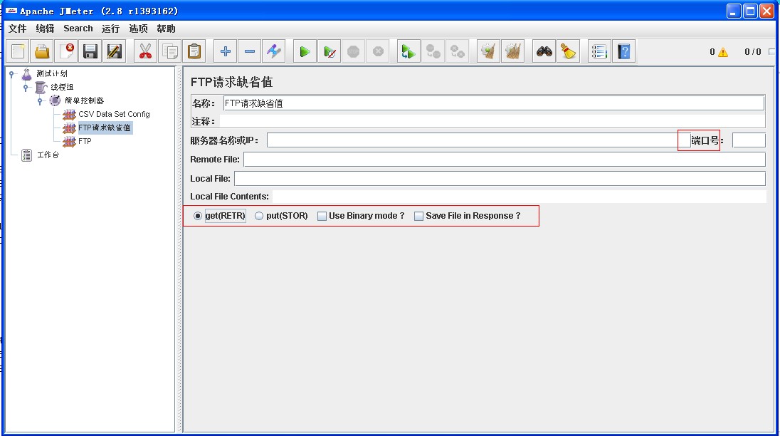Click the Save As pencil-disk icon
Viewport: 780px width, 436px height.
[x=114, y=51]
